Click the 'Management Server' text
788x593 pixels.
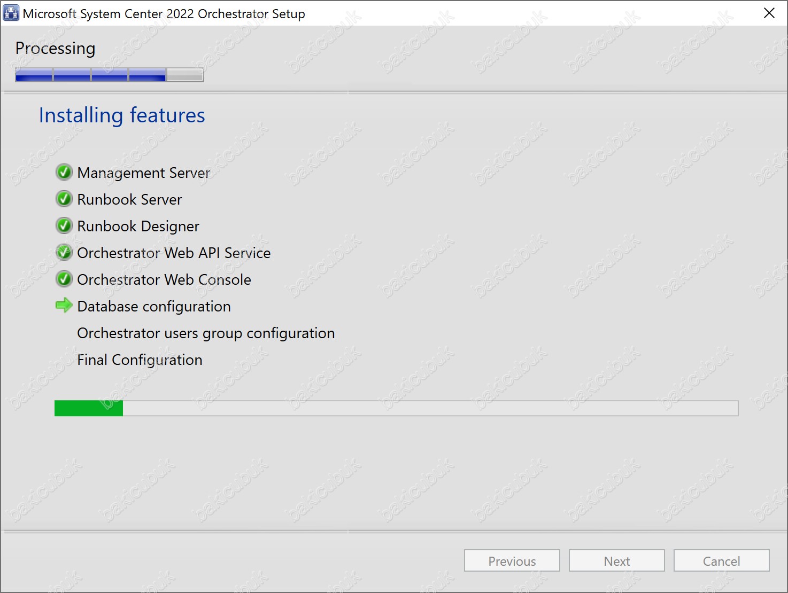pos(144,173)
